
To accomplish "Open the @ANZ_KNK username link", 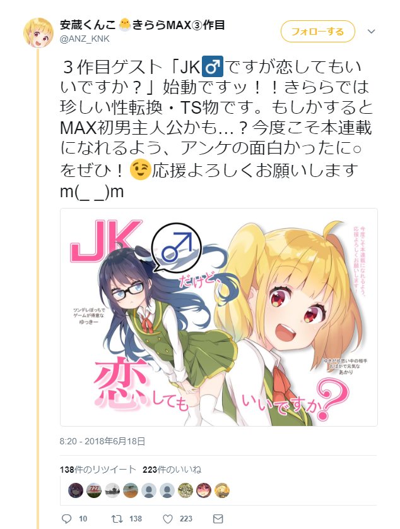I will coord(85,39).
